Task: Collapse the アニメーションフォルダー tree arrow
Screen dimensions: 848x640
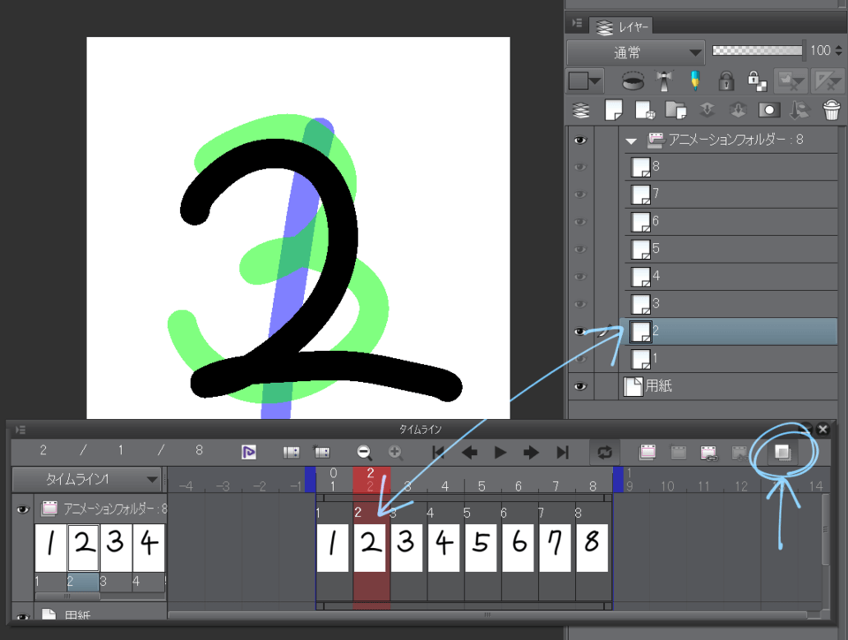Action: tap(631, 140)
